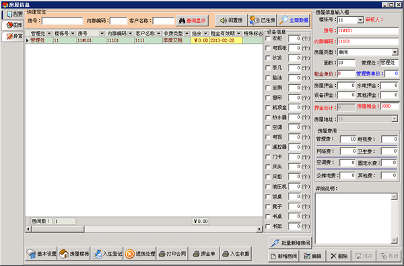This screenshot has height=266, width=404.
Task: Open the 收费类型 column filter dropdown
Action: coord(187,34)
